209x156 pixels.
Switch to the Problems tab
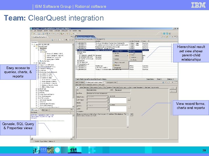pyautogui.click(x=82, y=82)
